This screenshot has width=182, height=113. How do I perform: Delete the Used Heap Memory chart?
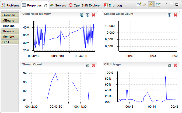click(x=93, y=15)
